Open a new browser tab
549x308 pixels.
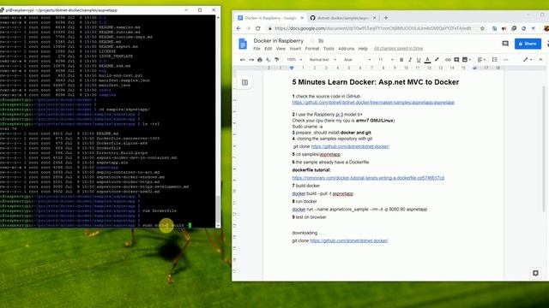tap(386, 18)
